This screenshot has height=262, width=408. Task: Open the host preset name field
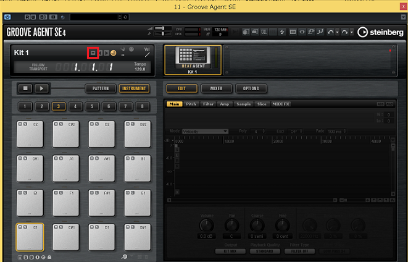pyautogui.click(x=94, y=17)
